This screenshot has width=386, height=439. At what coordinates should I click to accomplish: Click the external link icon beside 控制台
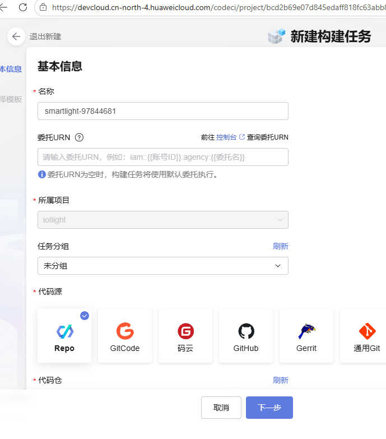[242, 137]
